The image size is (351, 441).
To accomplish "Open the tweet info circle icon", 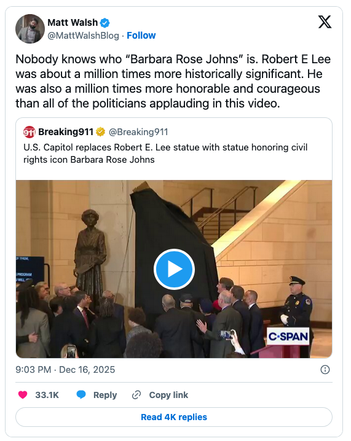I will point(325,370).
